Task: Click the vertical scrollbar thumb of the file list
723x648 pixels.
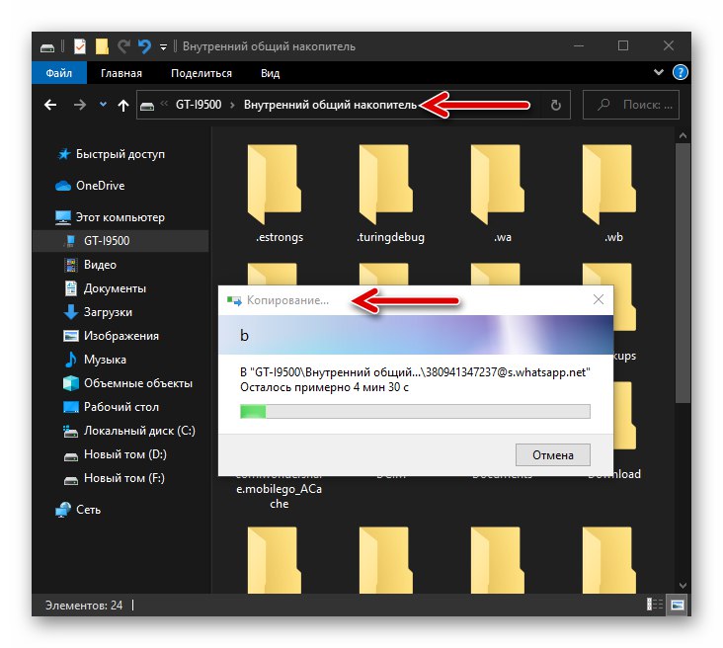Action: tap(683, 273)
